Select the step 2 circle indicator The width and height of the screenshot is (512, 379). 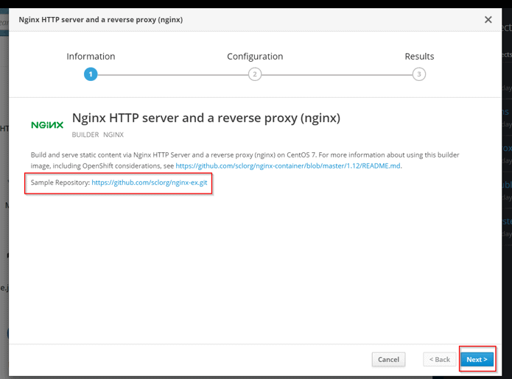[x=255, y=74]
